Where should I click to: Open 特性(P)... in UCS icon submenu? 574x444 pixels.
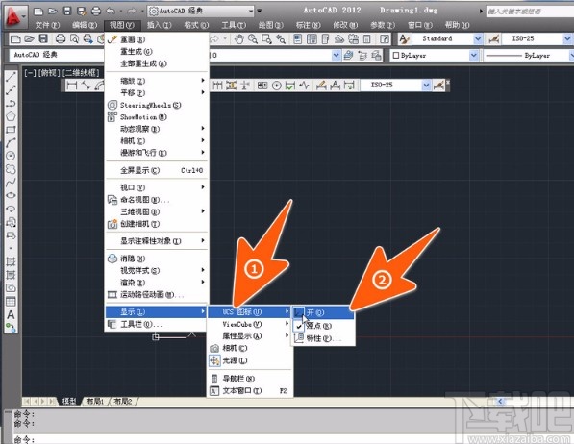[323, 338]
